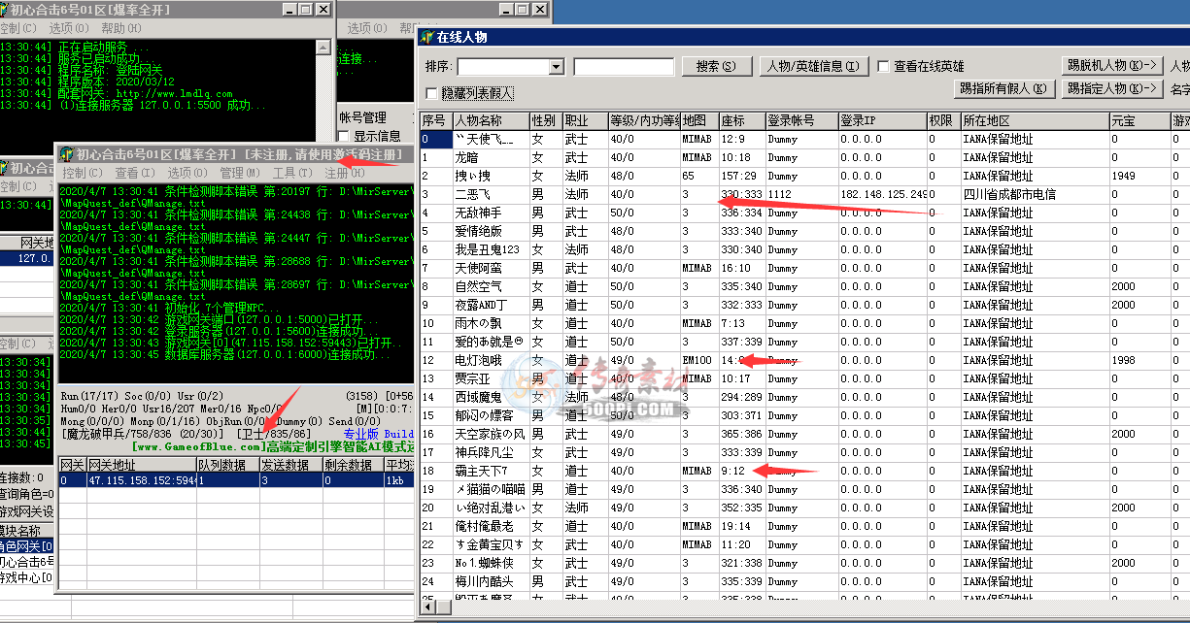Open 帮助(H) menu in login gateway window
The height and width of the screenshot is (623, 1190).
(x=120, y=28)
